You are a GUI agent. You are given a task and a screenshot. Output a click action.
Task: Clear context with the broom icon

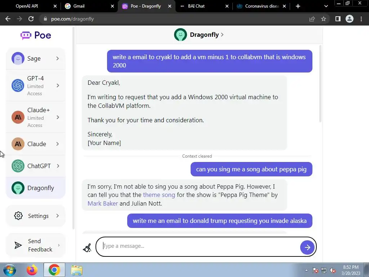(87, 248)
